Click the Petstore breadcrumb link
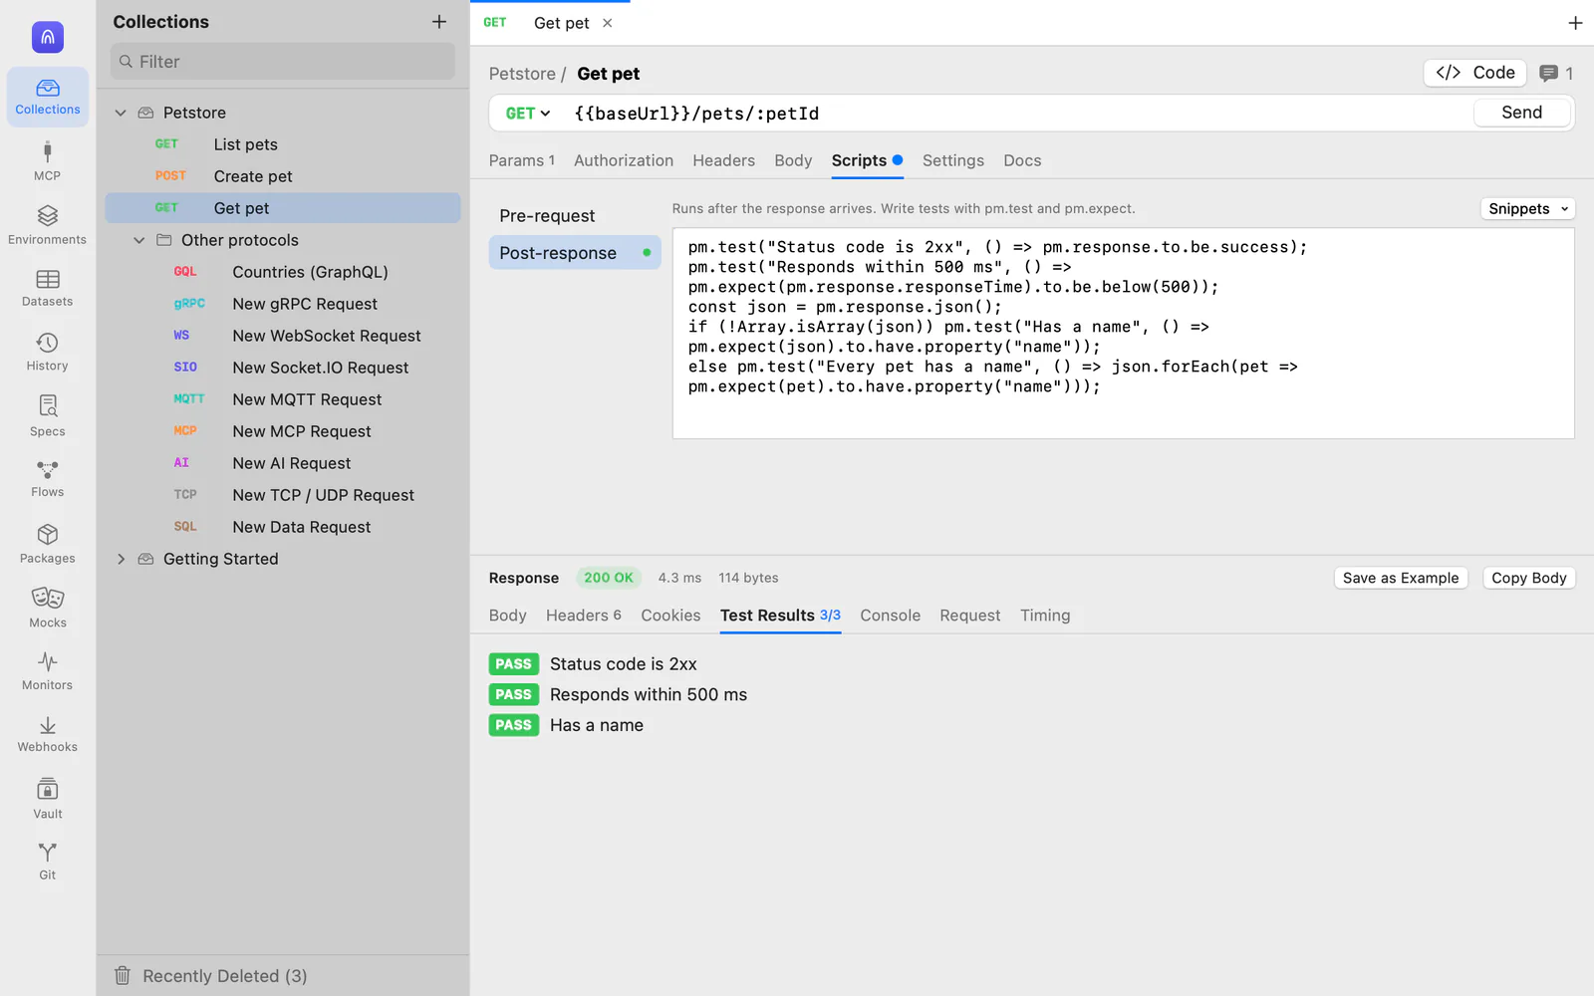The image size is (1594, 996). click(522, 74)
